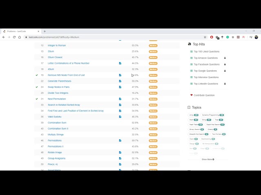This screenshot has height=195, width=261.
Task: Select the Binary Search topic tag
Action: [197, 129]
